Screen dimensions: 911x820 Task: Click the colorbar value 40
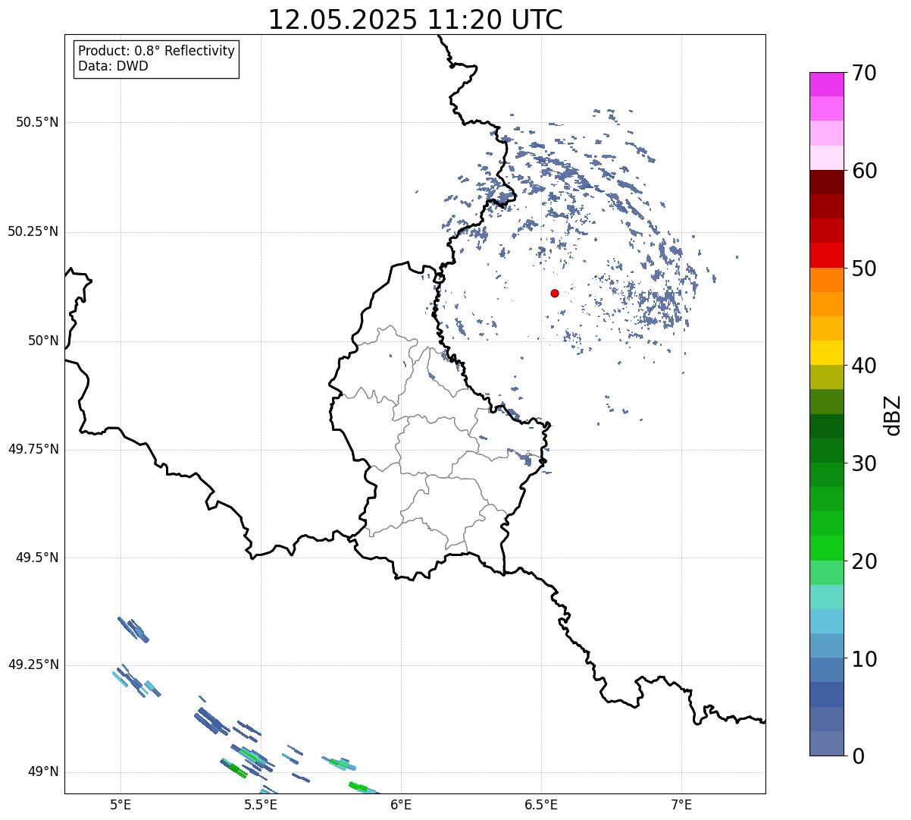[864, 366]
